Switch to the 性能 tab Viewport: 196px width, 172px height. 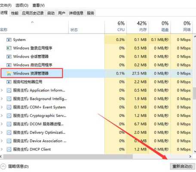coord(15,13)
